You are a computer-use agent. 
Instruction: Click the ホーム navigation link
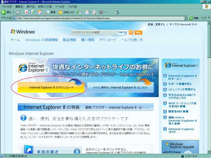click(x=15, y=40)
